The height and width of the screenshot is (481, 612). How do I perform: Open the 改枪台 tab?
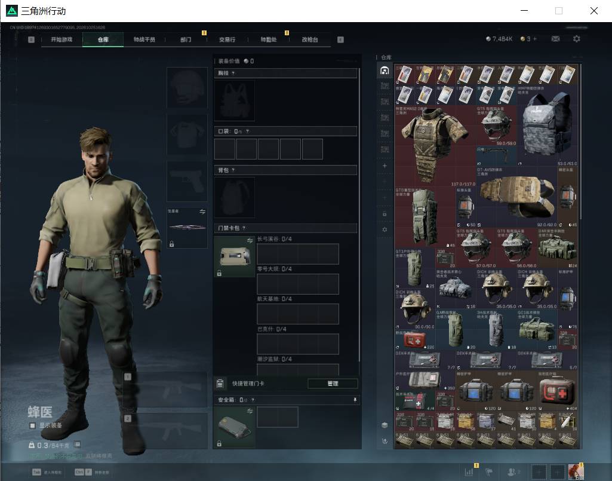coord(310,39)
